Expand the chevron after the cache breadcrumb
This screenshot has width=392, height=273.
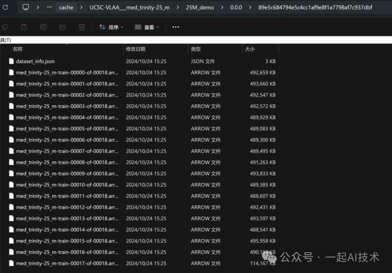tap(81, 7)
